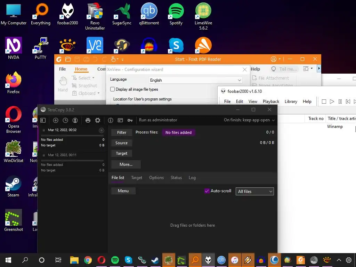Click the No files added purple label
Image resolution: width=356 pixels, height=267 pixels.
[x=178, y=132]
